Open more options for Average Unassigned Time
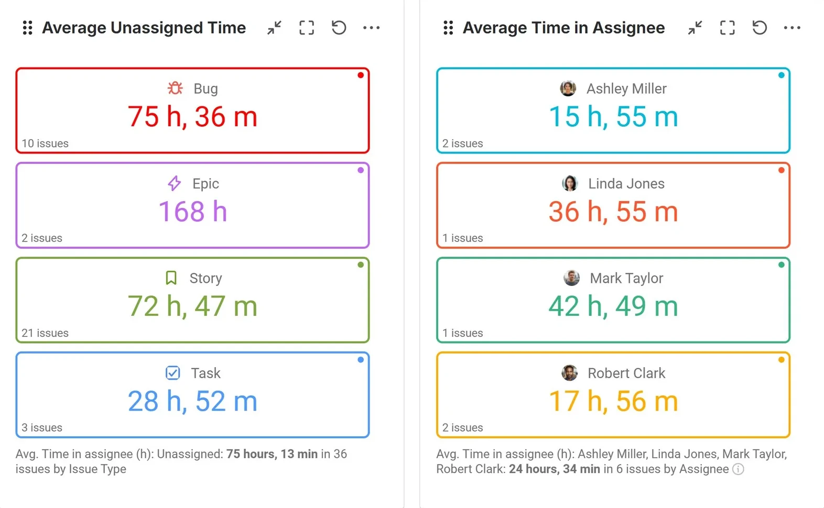Viewport: 824px width, 508px height. tap(372, 28)
